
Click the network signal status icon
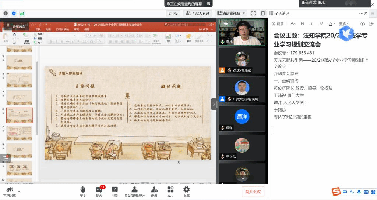tap(22, 14)
